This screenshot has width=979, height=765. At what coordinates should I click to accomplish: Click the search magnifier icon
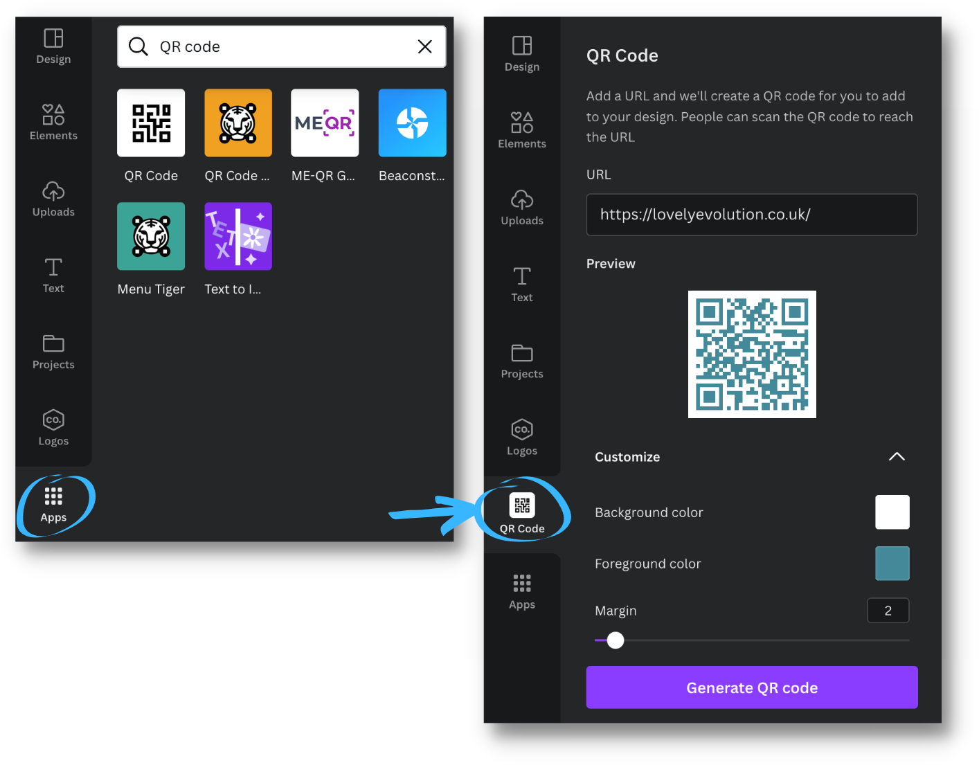138,46
